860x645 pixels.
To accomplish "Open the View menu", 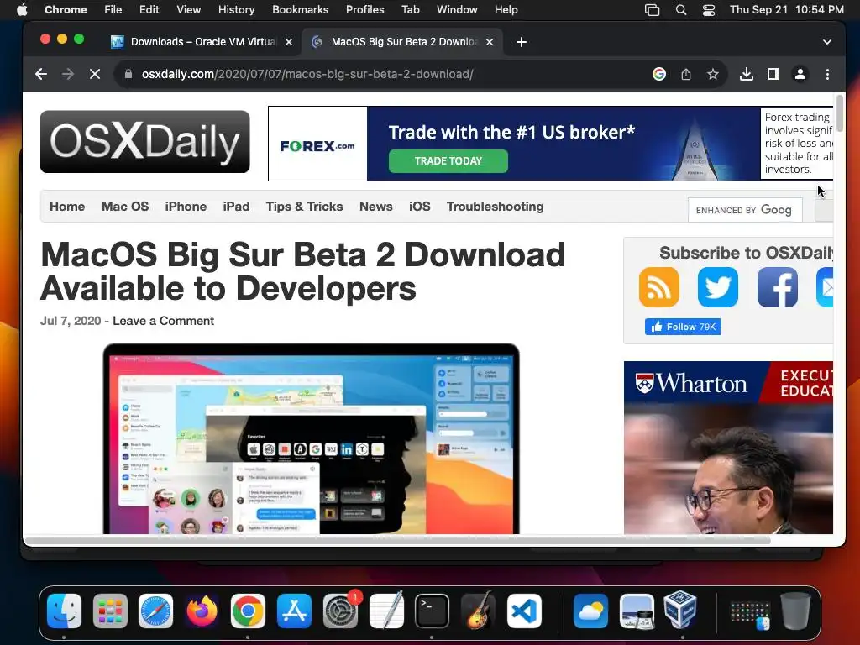I will point(188,10).
